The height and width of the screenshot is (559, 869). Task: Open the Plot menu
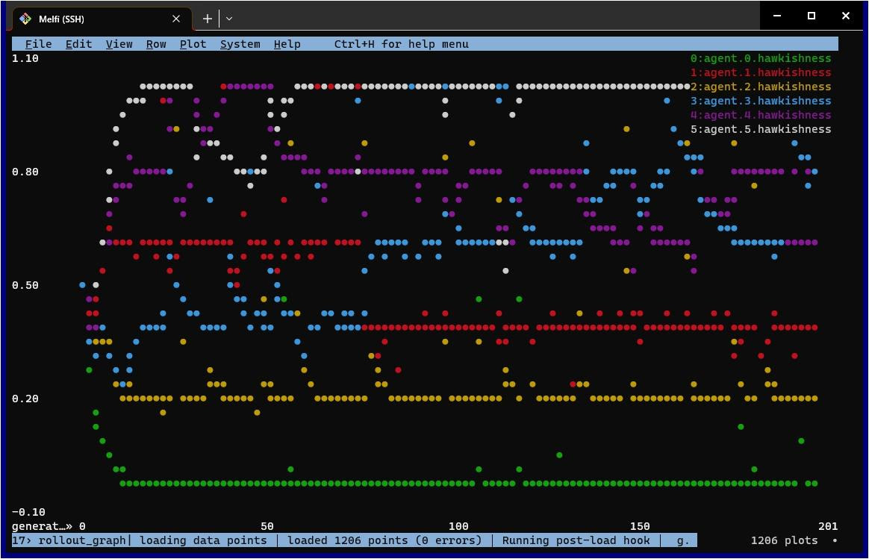point(193,44)
